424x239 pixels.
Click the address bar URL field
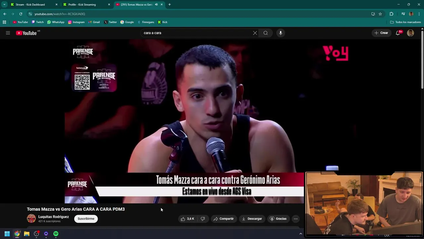click(x=199, y=14)
